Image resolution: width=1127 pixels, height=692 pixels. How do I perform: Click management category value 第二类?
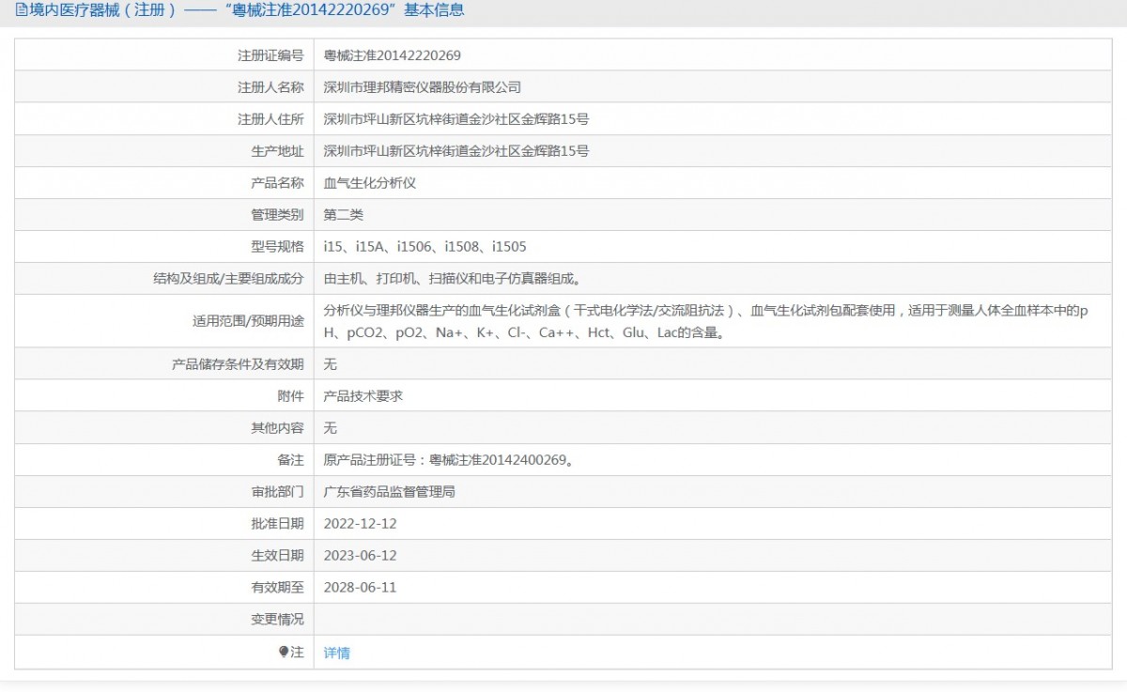tap(343, 215)
